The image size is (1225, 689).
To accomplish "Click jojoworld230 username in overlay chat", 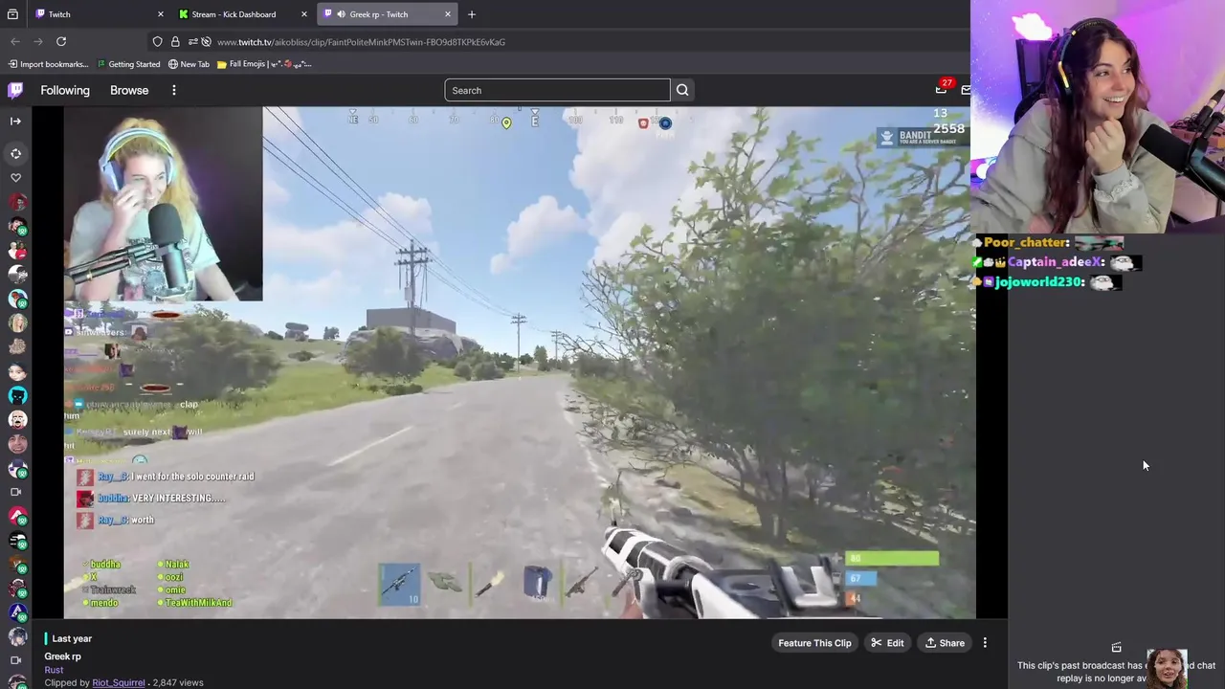I will coord(1040,282).
